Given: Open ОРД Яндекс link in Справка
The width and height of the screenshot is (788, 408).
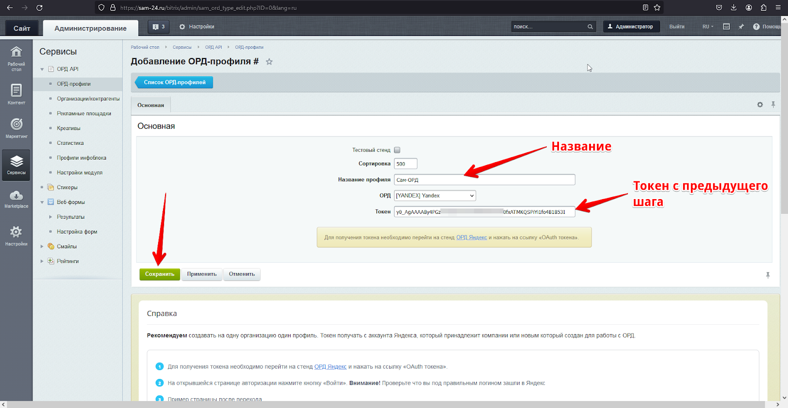Looking at the screenshot, I should (x=330, y=367).
